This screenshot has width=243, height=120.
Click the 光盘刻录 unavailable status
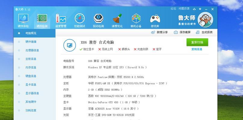coord(141,49)
